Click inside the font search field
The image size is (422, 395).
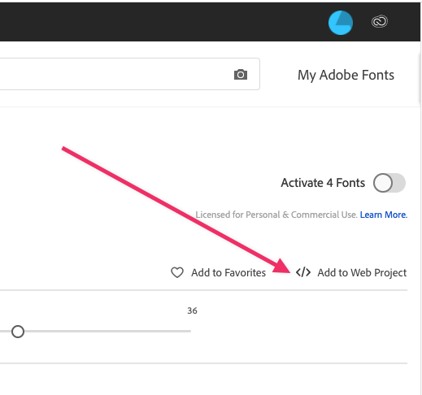(130, 74)
